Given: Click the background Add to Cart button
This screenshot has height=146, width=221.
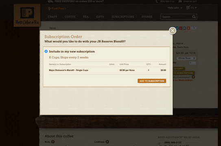Looking at the screenshot, I should coord(179,69).
